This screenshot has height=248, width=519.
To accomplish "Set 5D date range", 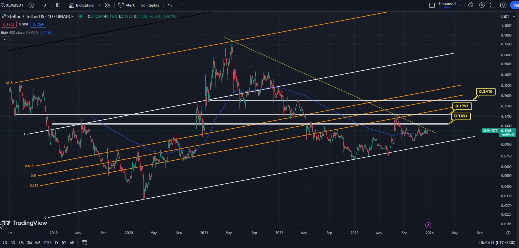I will click(x=13, y=243).
